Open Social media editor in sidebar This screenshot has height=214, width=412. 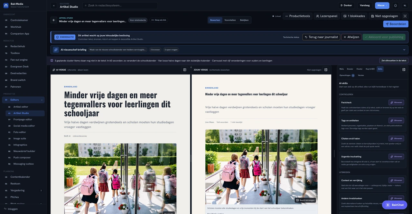point(25,126)
